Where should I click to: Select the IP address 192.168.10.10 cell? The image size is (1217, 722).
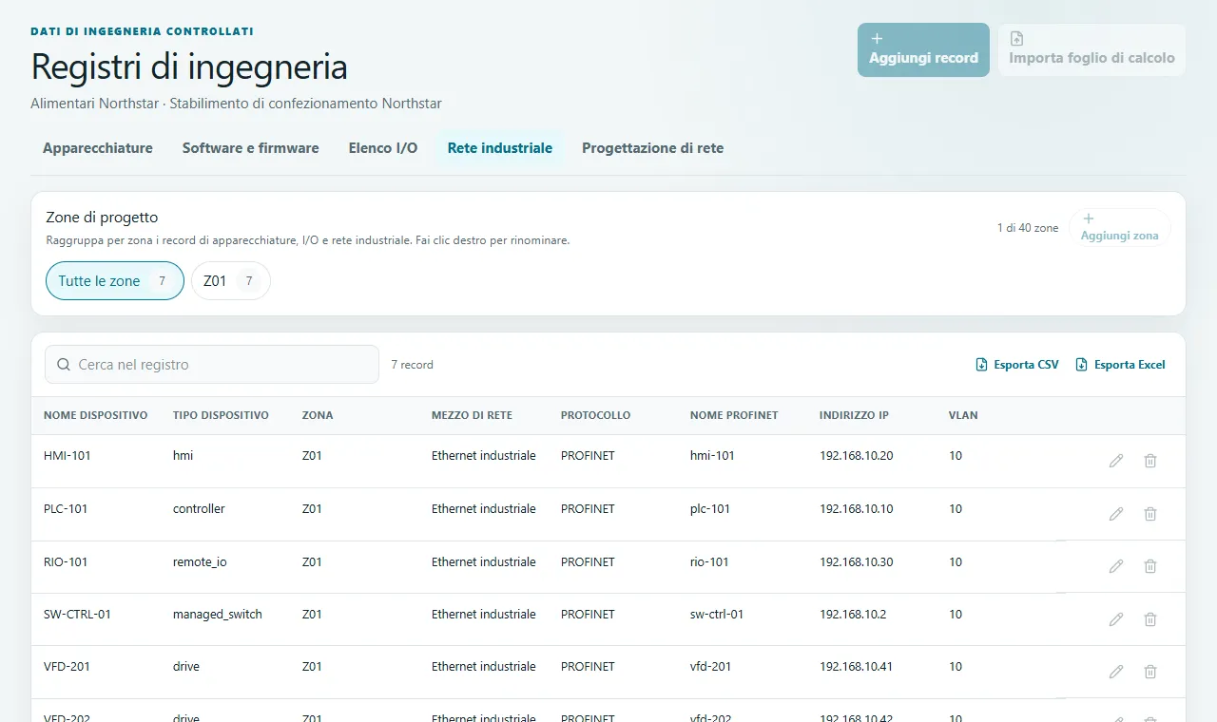857,509
